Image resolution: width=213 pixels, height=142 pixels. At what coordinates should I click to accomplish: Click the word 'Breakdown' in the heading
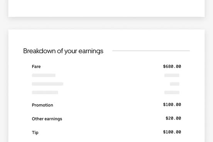click(39, 51)
